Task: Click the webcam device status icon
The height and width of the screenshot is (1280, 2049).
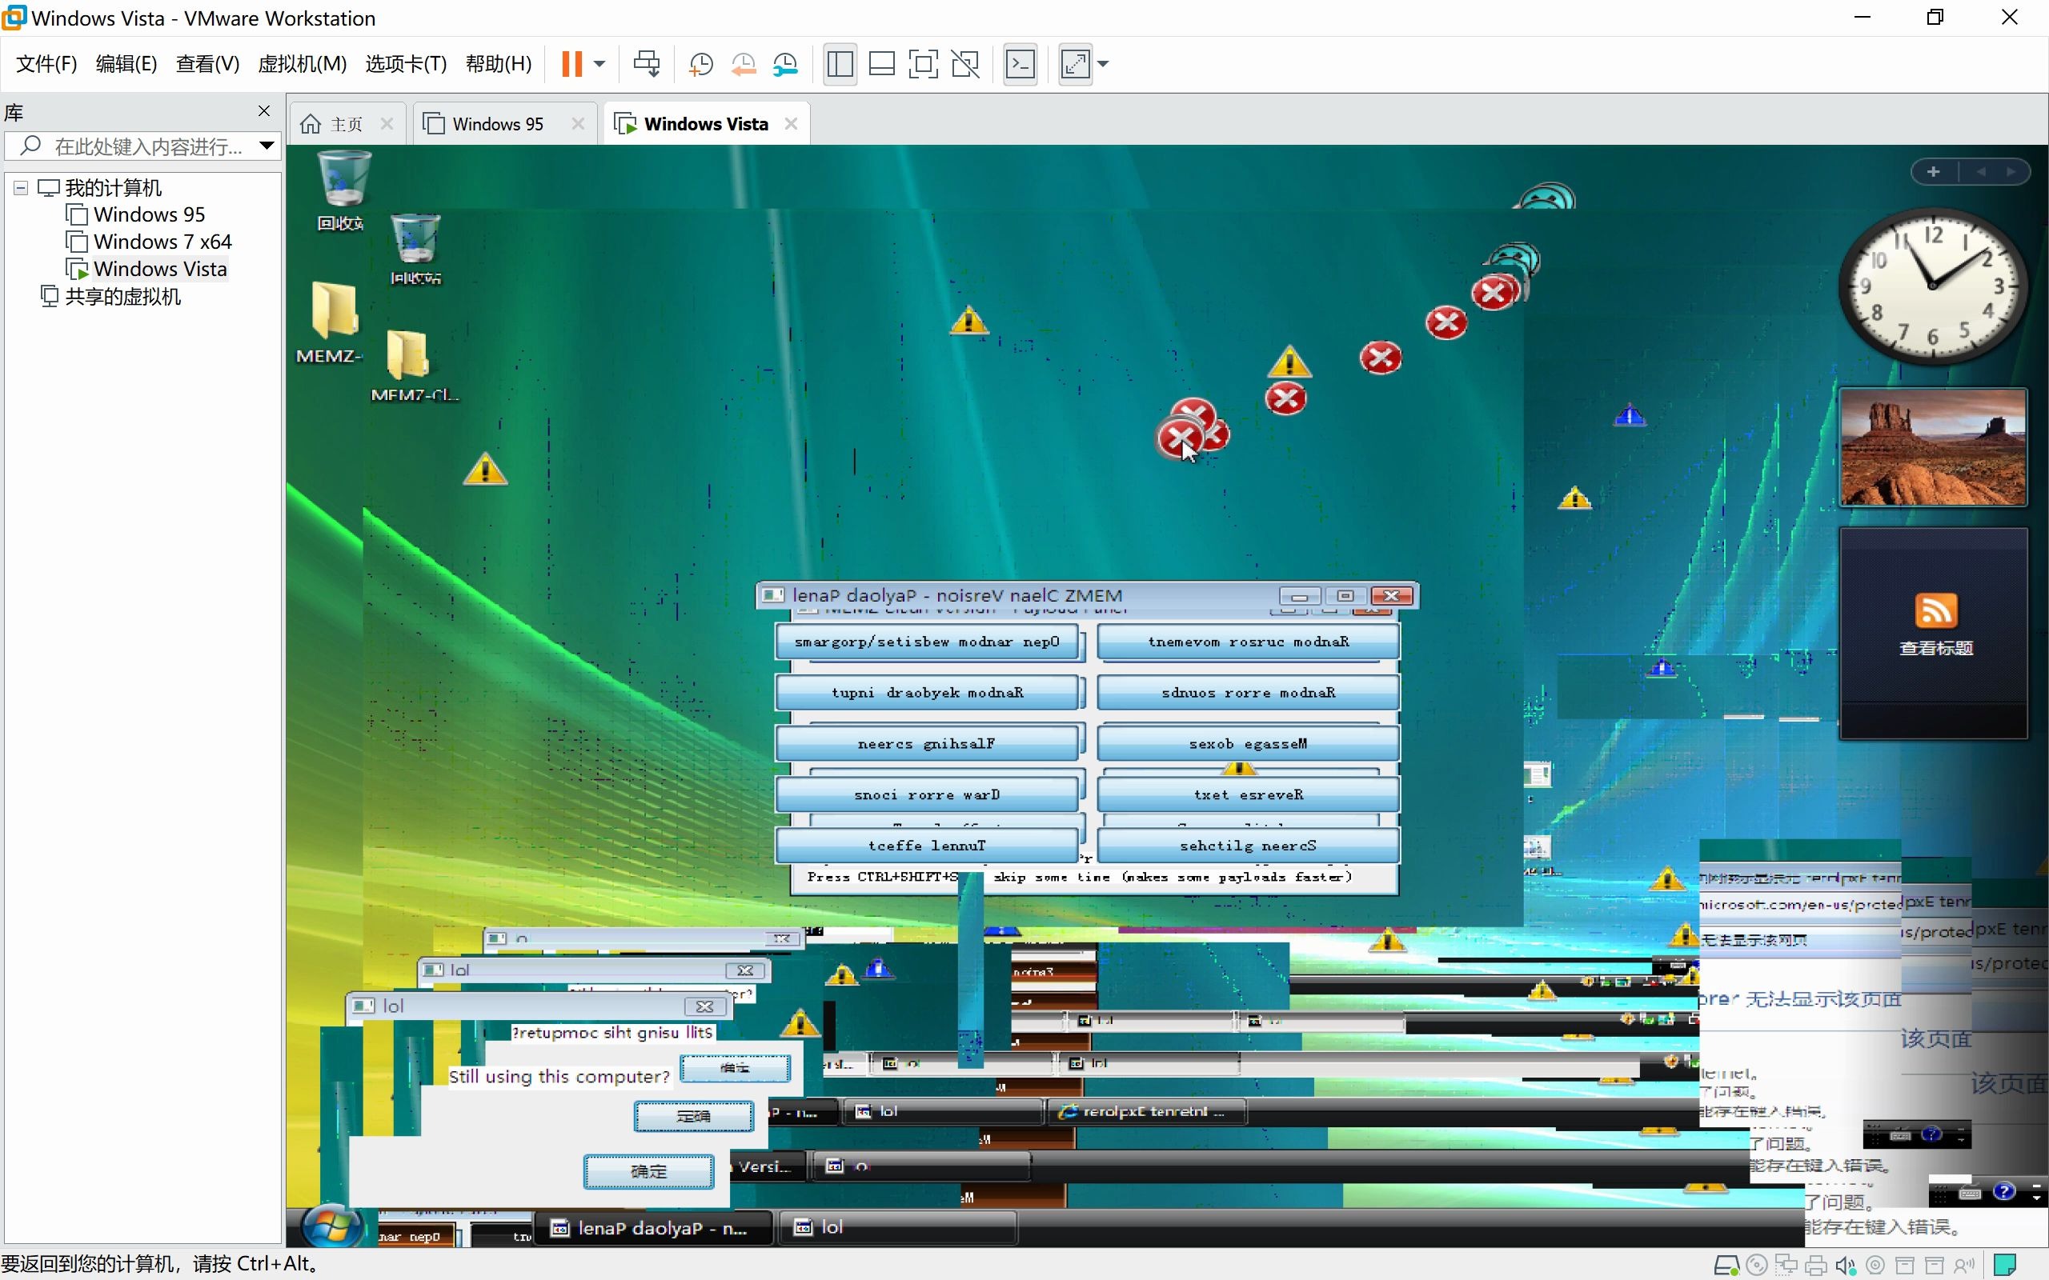Action: point(1875,1266)
